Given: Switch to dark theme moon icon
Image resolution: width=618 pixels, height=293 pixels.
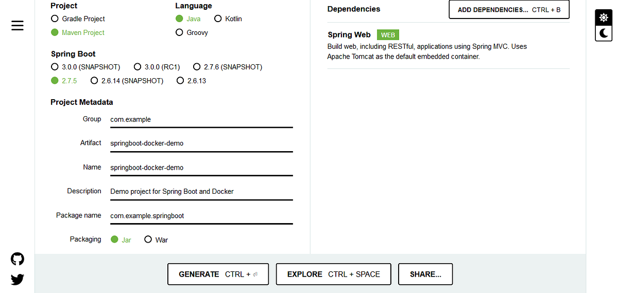Looking at the screenshot, I should (604, 33).
